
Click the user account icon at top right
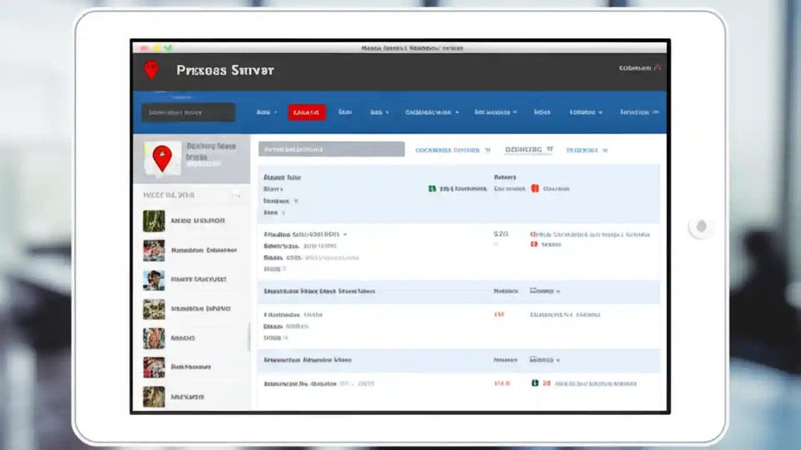(x=657, y=68)
